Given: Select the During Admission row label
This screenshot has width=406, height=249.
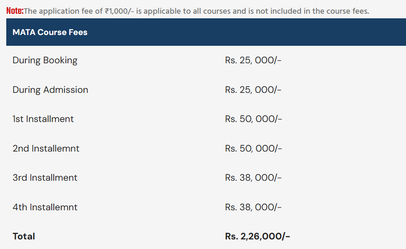Looking at the screenshot, I should pyautogui.click(x=50, y=90).
